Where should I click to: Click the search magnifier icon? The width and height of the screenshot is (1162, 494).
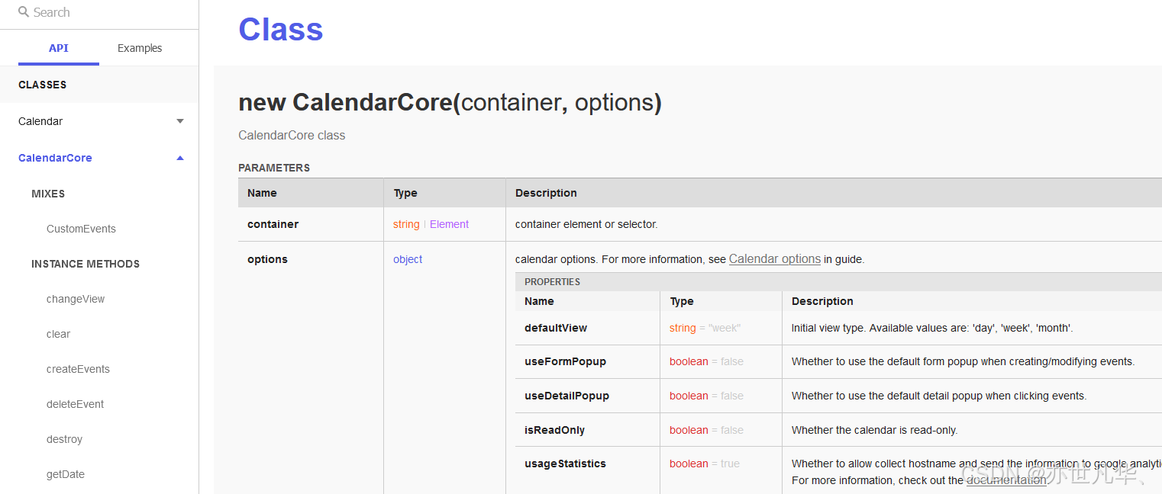[24, 12]
